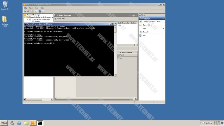Click the Exchange Management Console title icon

[24, 5]
